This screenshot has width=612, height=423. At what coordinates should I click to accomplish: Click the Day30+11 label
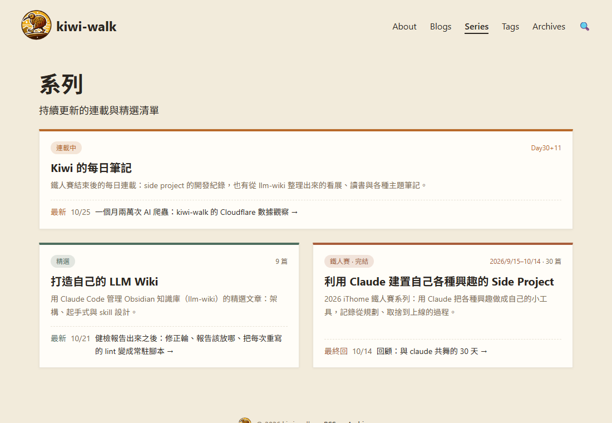click(x=546, y=148)
